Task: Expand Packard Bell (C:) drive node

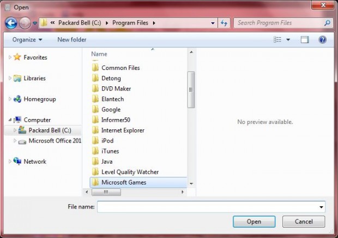Action: 15,130
